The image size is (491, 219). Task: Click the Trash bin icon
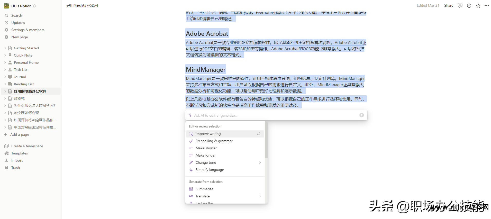coord(6,168)
